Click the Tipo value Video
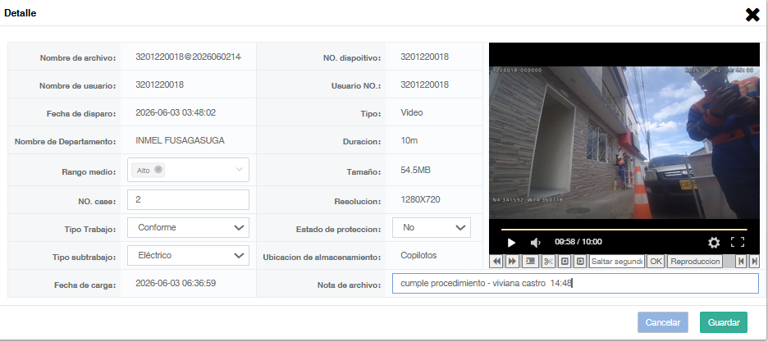Image resolution: width=768 pixels, height=342 pixels. click(411, 112)
